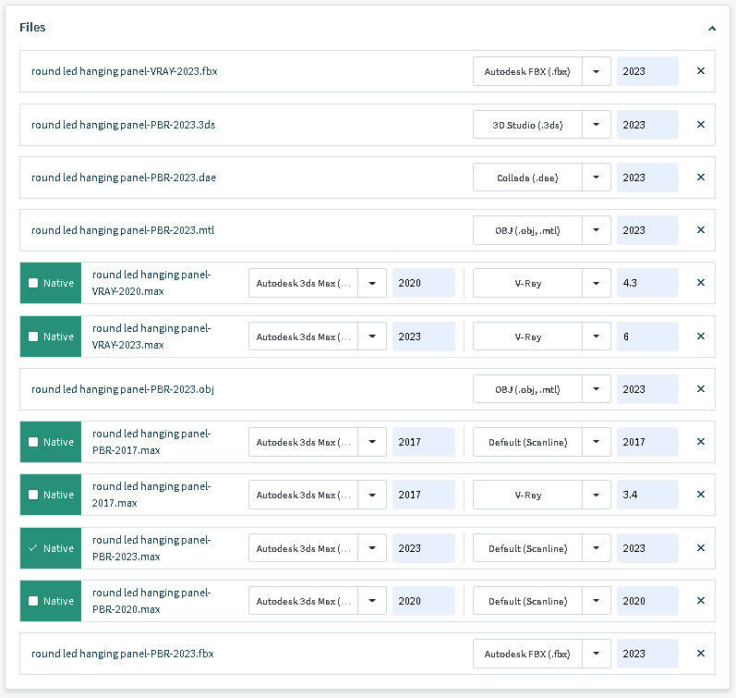Open format dropdown for VRAY-2023.fbx file
This screenshot has height=698, width=736.
click(597, 71)
